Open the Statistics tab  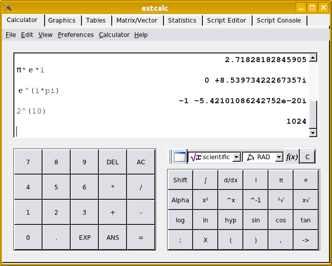[182, 21]
